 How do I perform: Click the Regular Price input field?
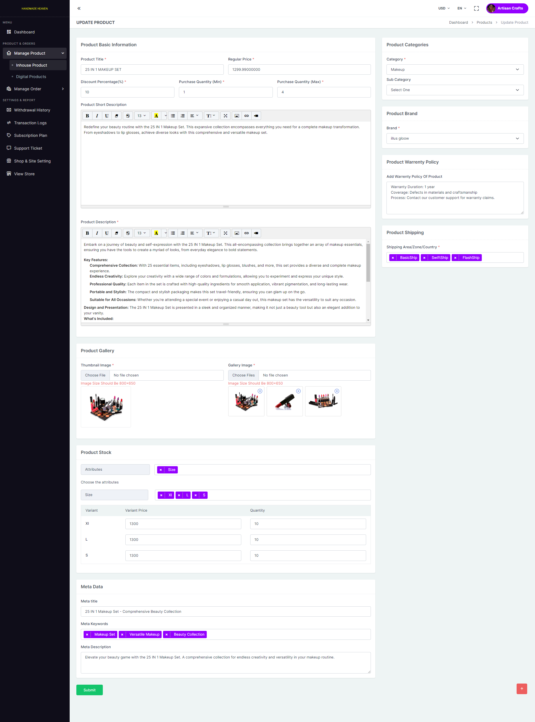point(299,70)
